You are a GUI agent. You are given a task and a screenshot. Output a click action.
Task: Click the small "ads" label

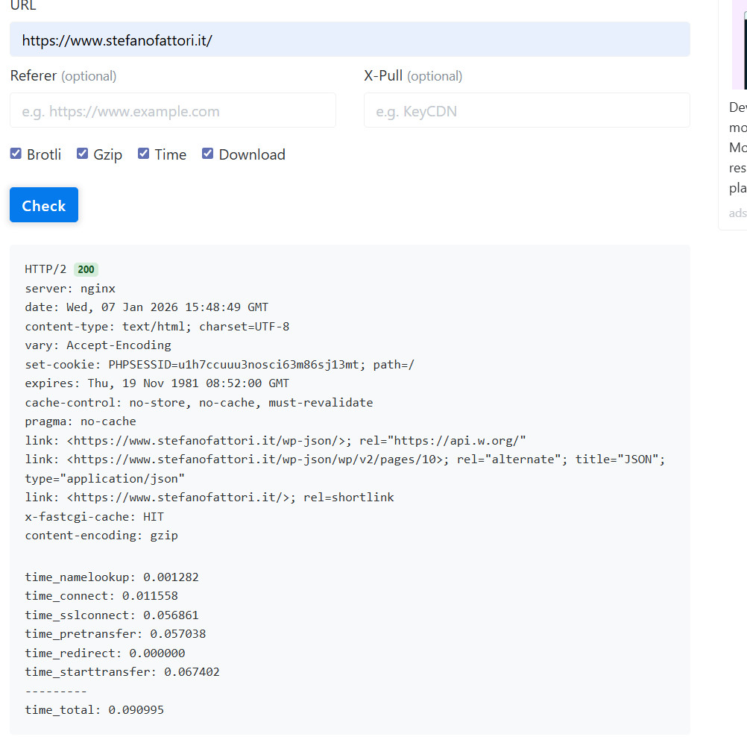point(737,213)
